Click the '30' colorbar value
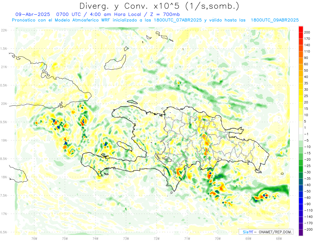The height and width of the screenshot is (242, 313). point(306,90)
